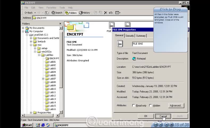Screen dimensions: 210x128
Task: Select the second text file icon
Action: click(127, 25)
